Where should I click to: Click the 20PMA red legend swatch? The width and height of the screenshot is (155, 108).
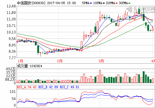117,3
